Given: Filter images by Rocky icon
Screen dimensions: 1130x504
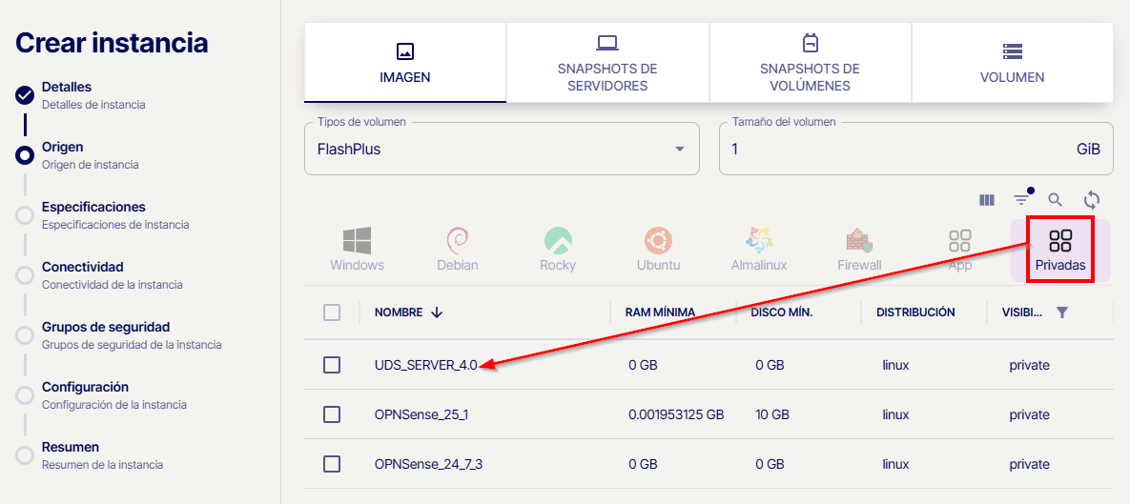Looking at the screenshot, I should coord(558,241).
